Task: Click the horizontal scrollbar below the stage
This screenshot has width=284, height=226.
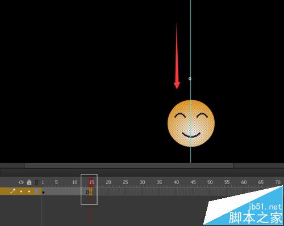Action: (129, 165)
